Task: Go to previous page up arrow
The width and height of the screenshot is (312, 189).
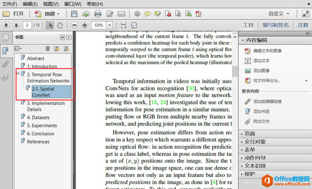Action: (6, 25)
